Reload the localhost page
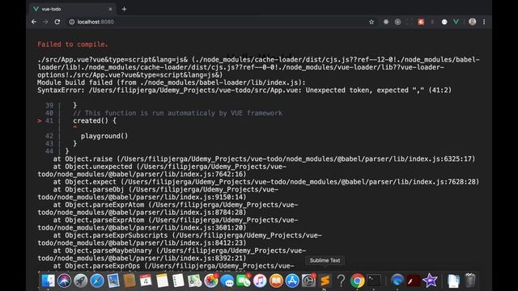The width and height of the screenshot is (518, 291). pyautogui.click(x=57, y=22)
